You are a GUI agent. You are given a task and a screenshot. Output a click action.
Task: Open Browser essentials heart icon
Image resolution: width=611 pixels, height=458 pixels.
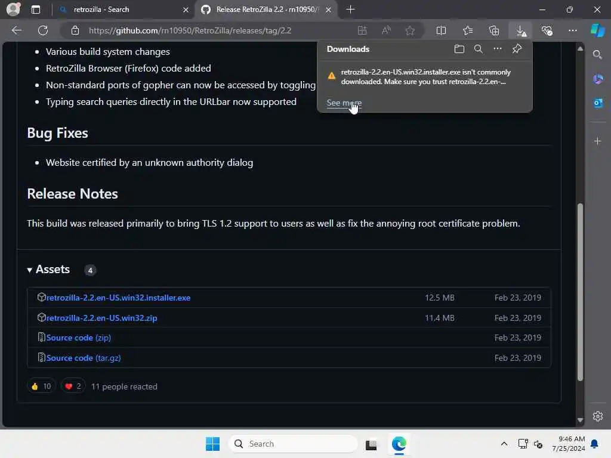(x=547, y=30)
